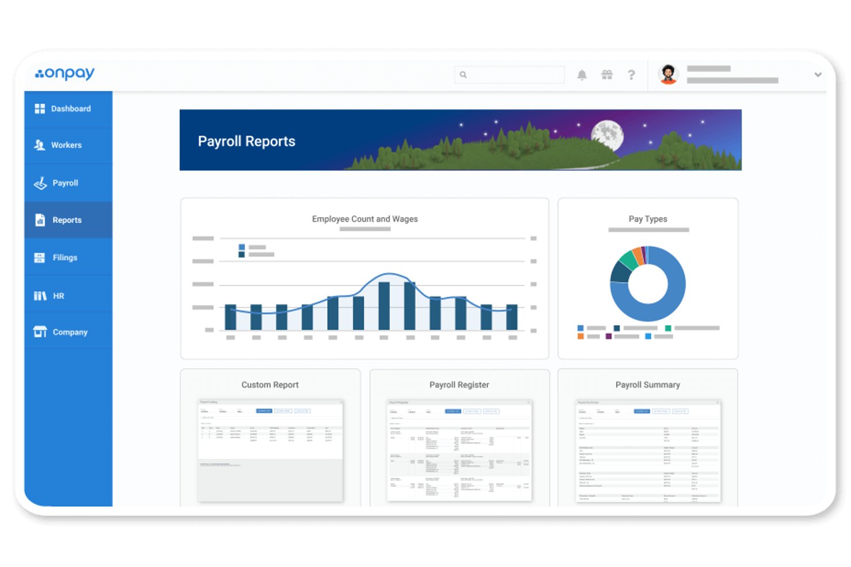851x567 pixels.
Task: Click the dark navy donut chart segment
Action: click(620, 272)
